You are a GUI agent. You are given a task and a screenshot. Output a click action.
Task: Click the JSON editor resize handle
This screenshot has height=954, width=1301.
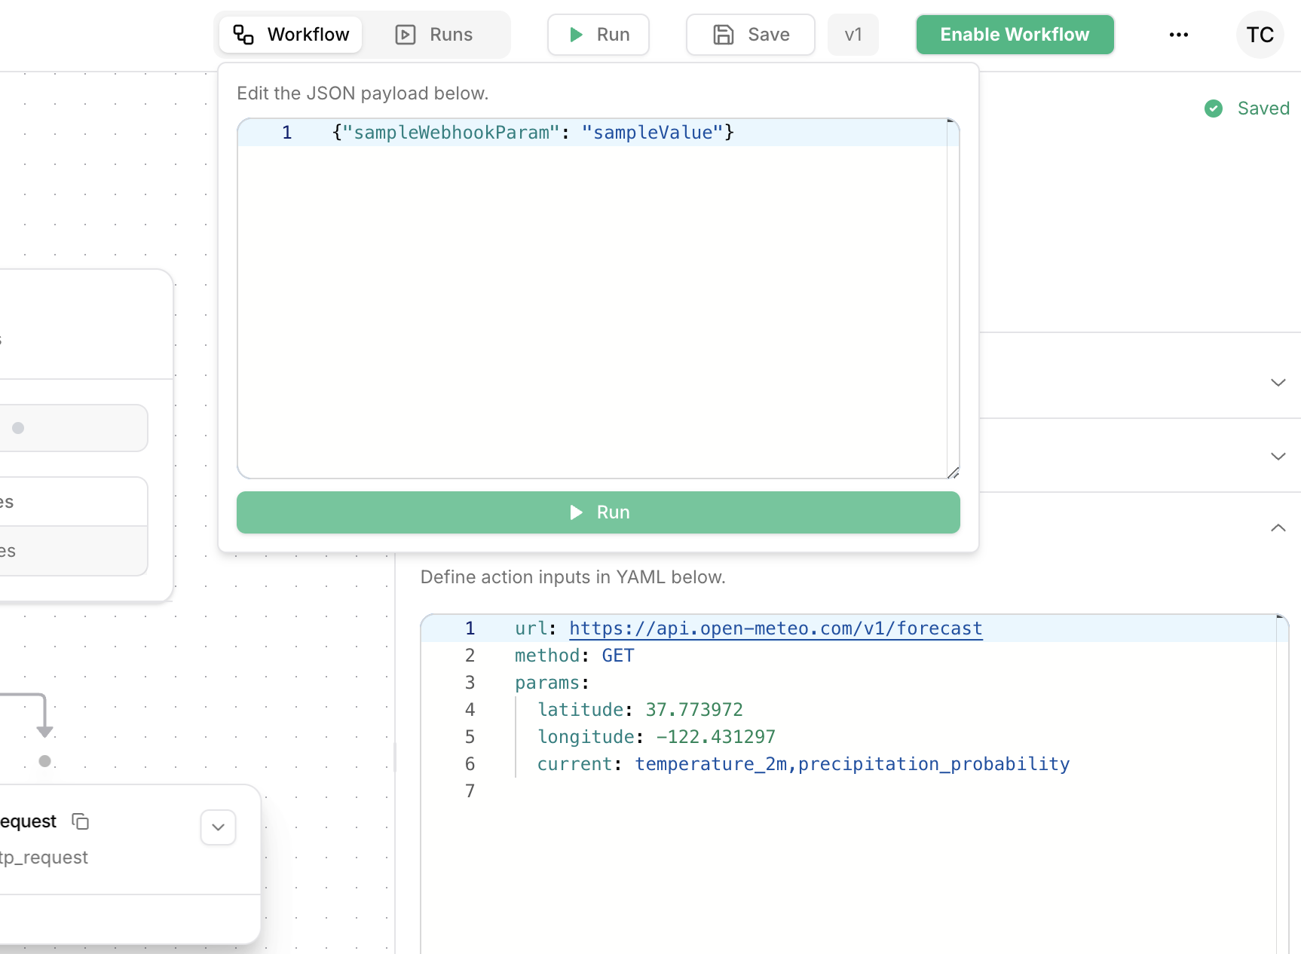tap(953, 472)
